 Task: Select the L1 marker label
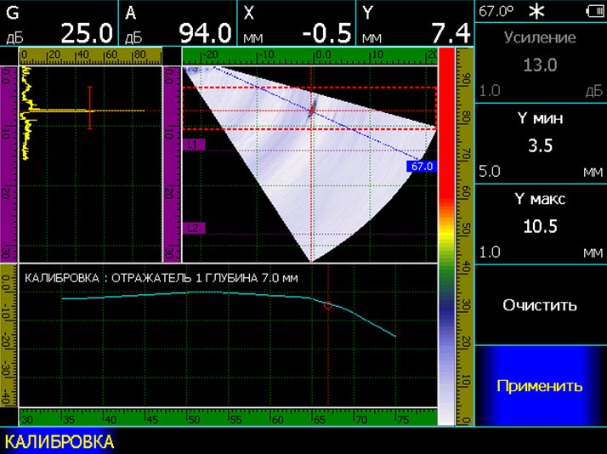click(195, 145)
